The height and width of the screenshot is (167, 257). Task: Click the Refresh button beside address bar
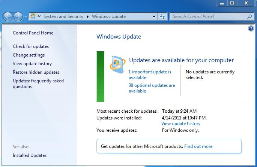tap(162, 16)
